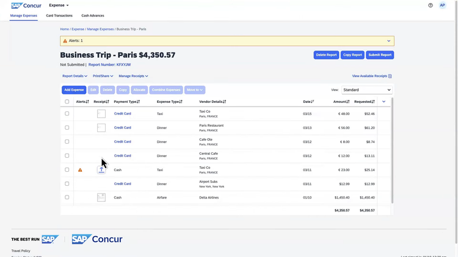
Task: Open receipt image for Delta Airlines row
Action: pos(101,197)
